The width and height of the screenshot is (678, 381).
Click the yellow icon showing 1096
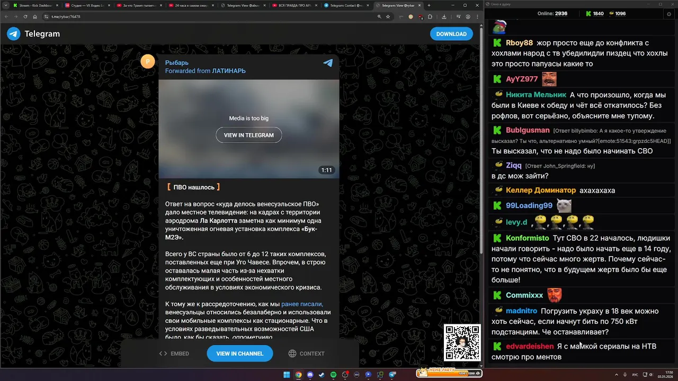tap(611, 13)
